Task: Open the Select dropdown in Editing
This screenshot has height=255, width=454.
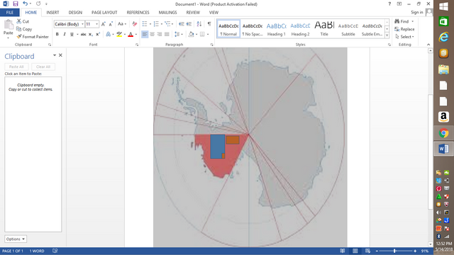Action: coord(404,37)
